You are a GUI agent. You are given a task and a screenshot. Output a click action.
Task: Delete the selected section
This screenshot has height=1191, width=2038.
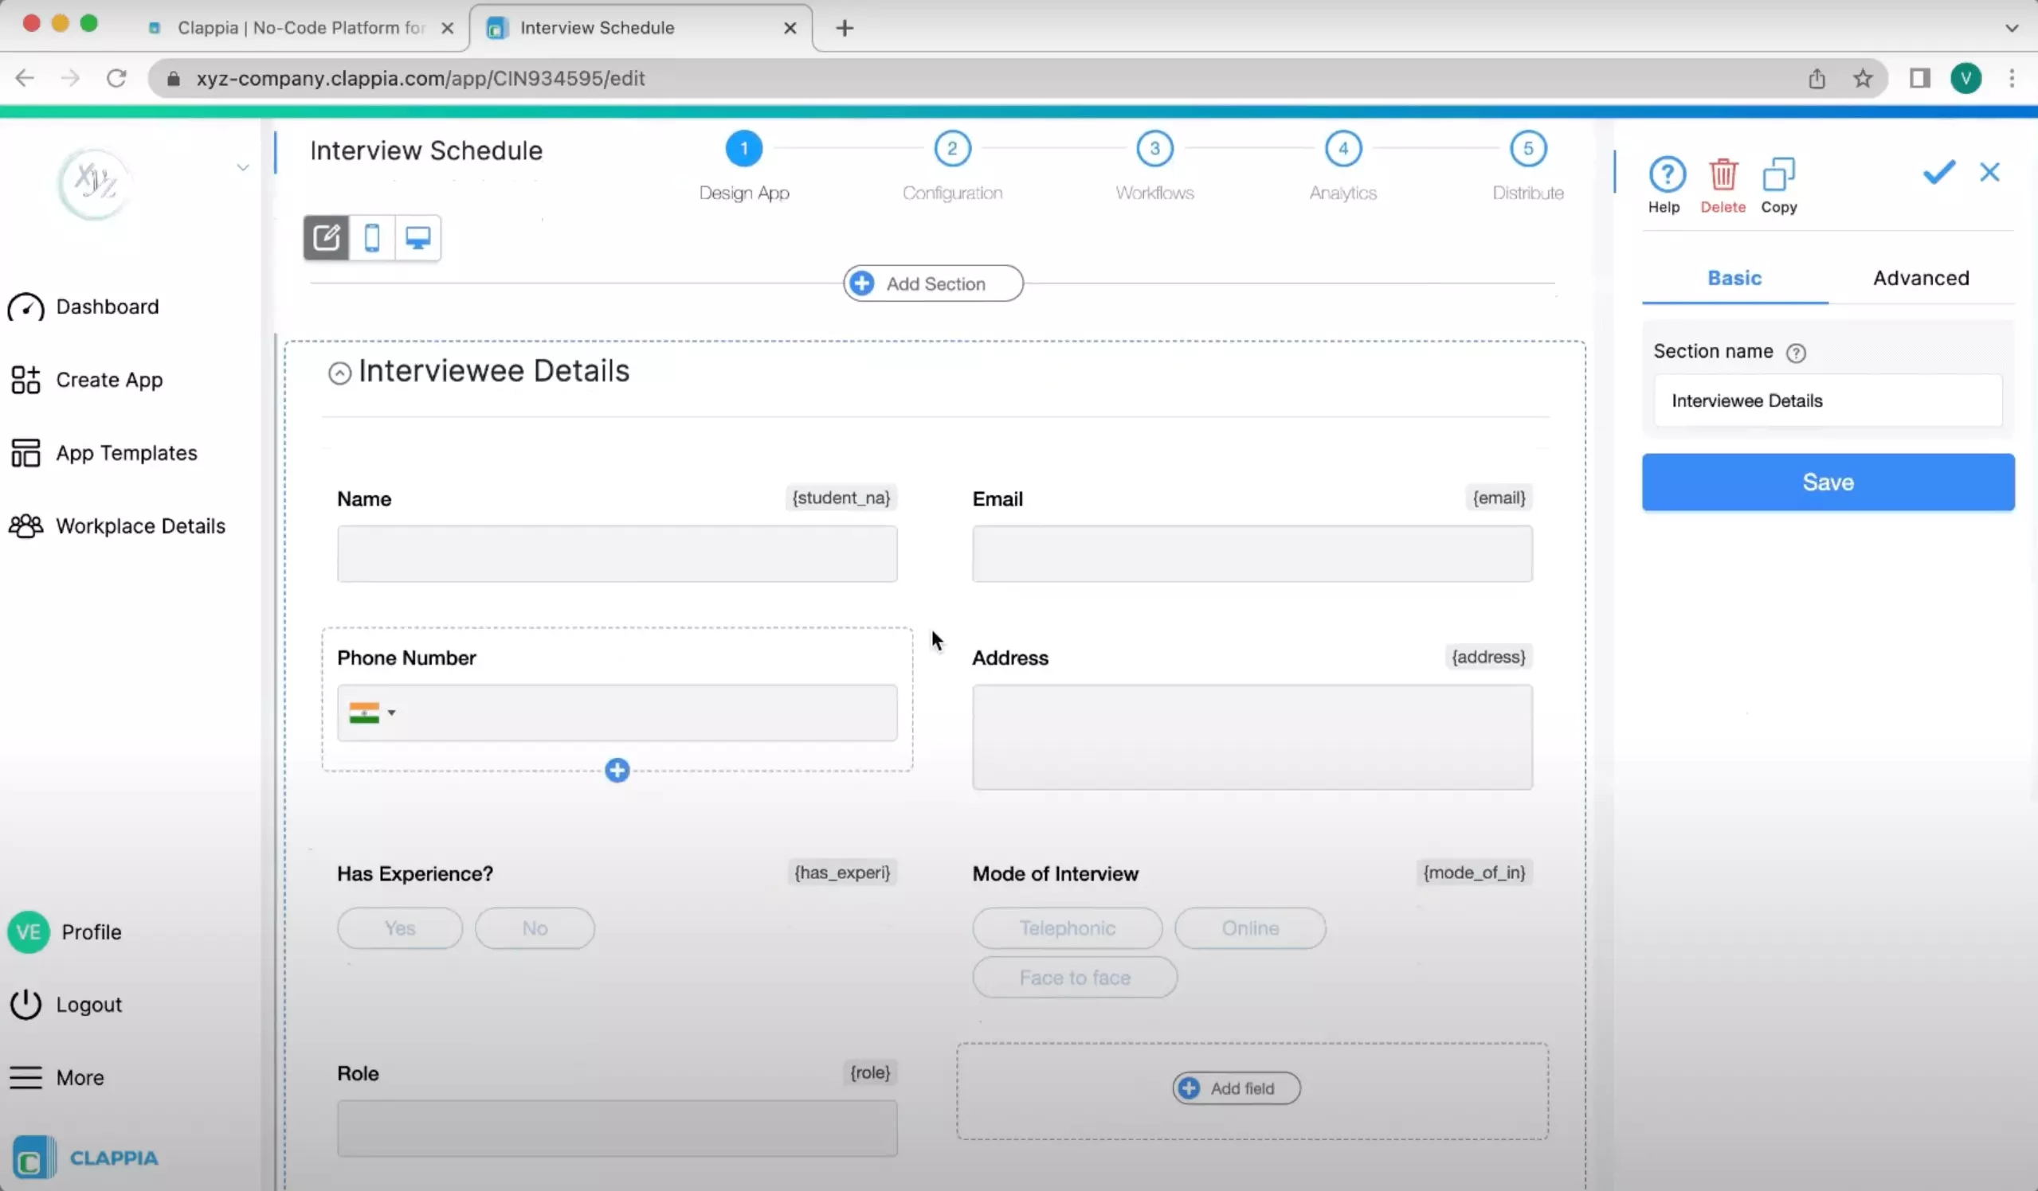click(1723, 183)
